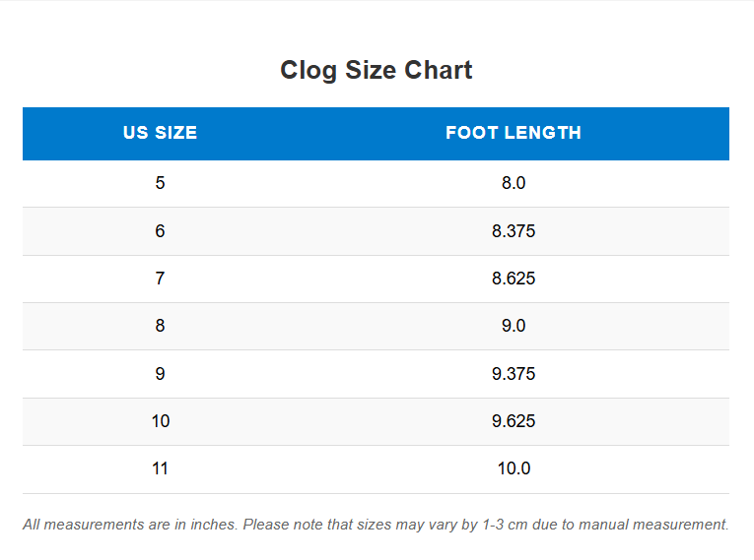Select US size 8 cell
Image resolution: width=754 pixels, height=560 pixels.
160,326
